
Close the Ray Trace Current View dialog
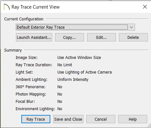tap(145, 7)
